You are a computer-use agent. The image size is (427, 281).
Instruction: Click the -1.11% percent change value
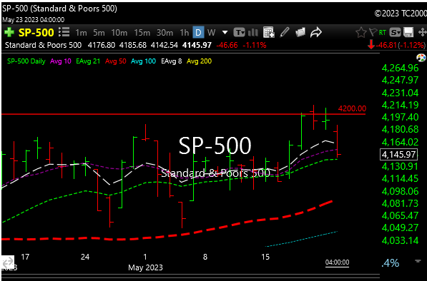coord(255,45)
